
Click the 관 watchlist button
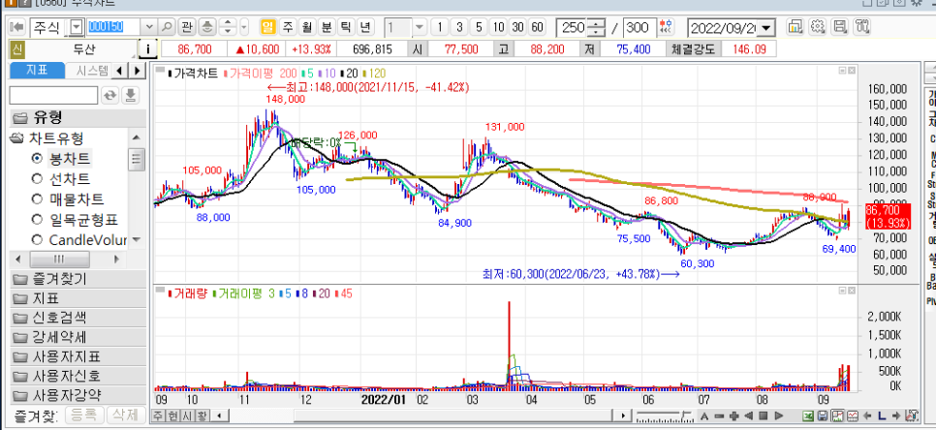[x=187, y=27]
